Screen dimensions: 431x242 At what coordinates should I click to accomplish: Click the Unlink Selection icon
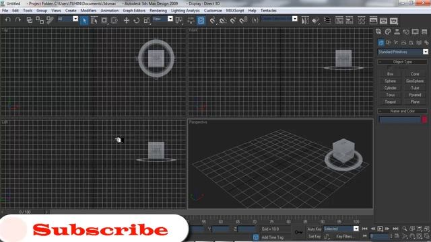(x=40, y=20)
